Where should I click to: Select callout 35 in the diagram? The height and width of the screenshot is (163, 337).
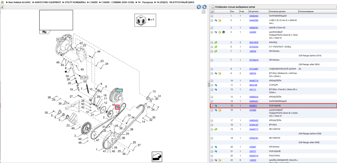tap(46, 113)
